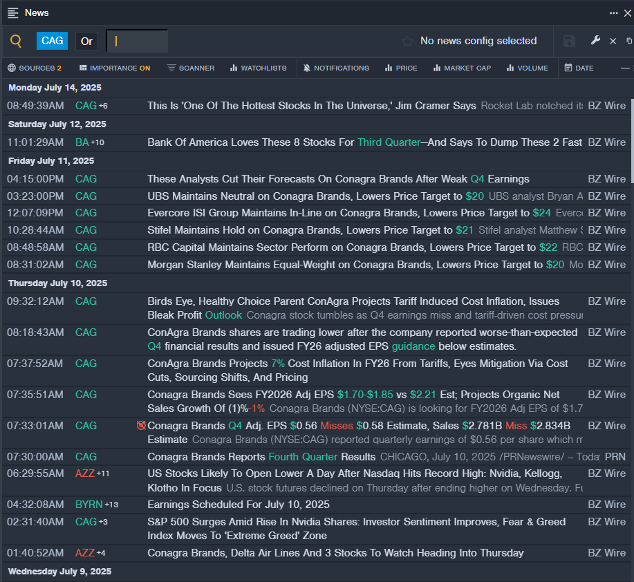This screenshot has height=582, width=634.
Task: Click the AZZ +4 ticker tag
Action: tap(90, 552)
